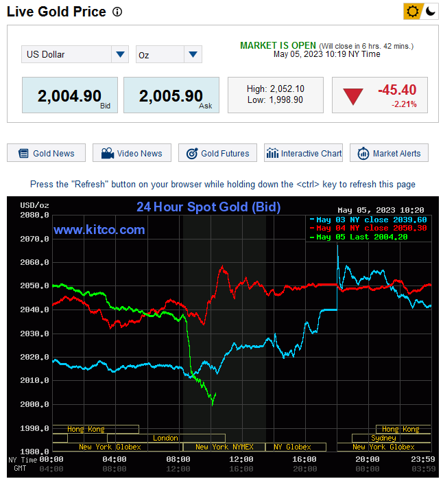Viewport: 443px width, 479px height.
Task: Click the London session bar on chart
Action: pyautogui.click(x=166, y=438)
